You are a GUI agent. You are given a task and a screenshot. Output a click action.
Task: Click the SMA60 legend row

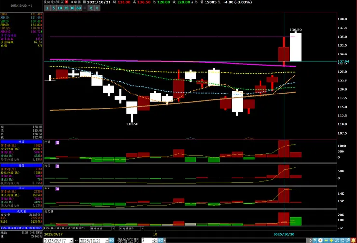point(21,25)
